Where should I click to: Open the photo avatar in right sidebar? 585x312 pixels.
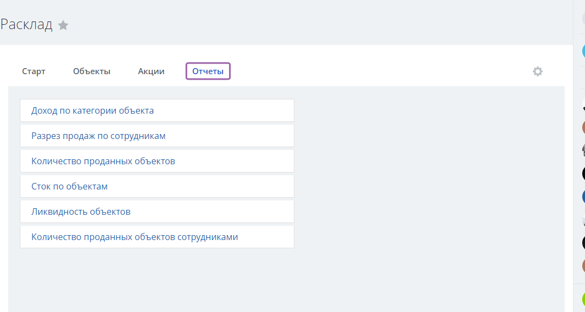point(583,151)
